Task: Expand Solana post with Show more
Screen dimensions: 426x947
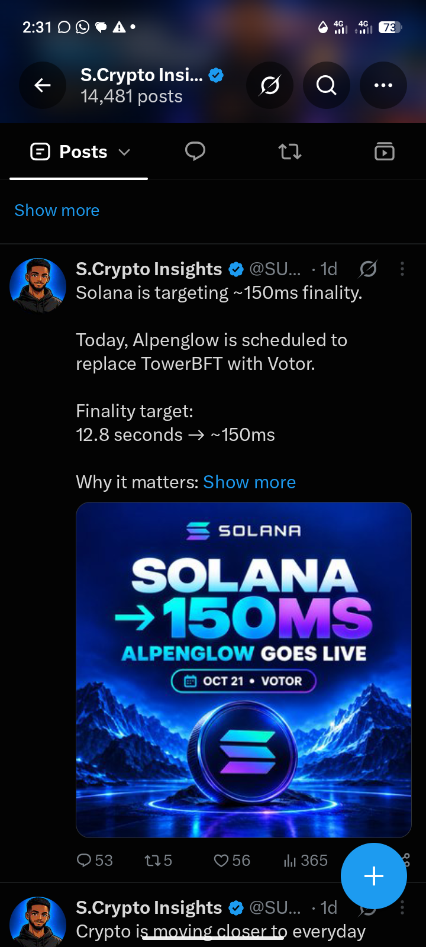Action: point(249,482)
